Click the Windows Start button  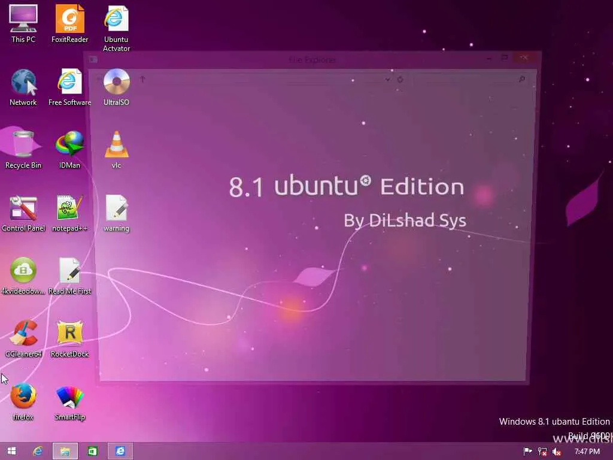click(12, 451)
